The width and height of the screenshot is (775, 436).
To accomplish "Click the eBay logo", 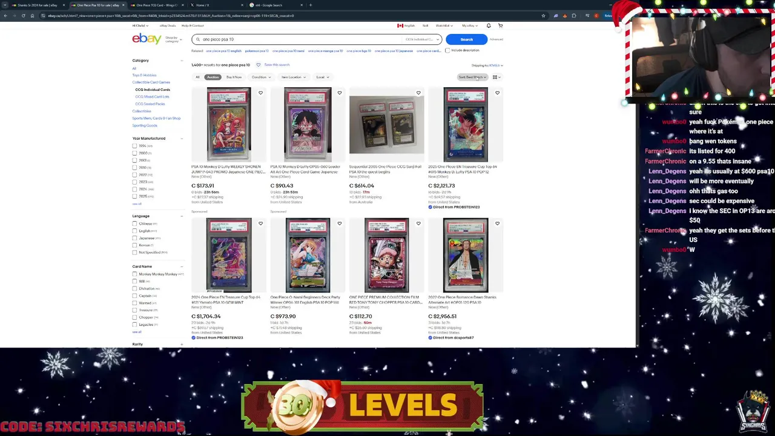I will tap(147, 39).
